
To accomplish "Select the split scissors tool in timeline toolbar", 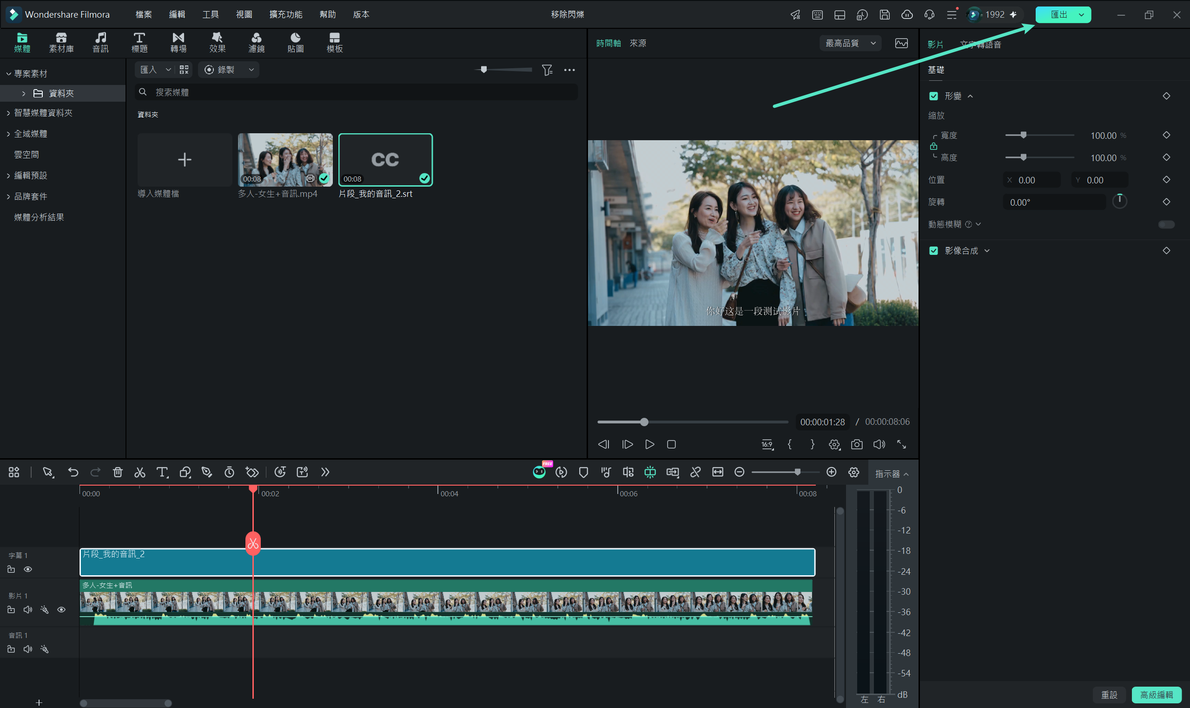I will point(139,472).
